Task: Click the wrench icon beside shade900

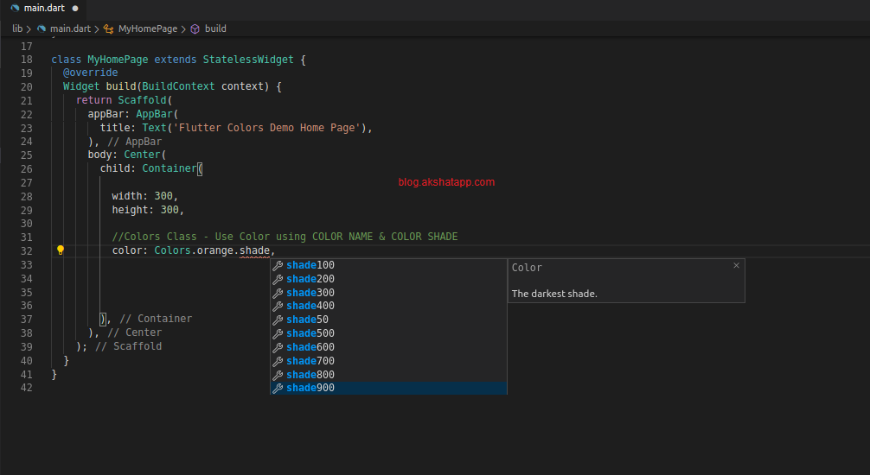Action: click(278, 389)
